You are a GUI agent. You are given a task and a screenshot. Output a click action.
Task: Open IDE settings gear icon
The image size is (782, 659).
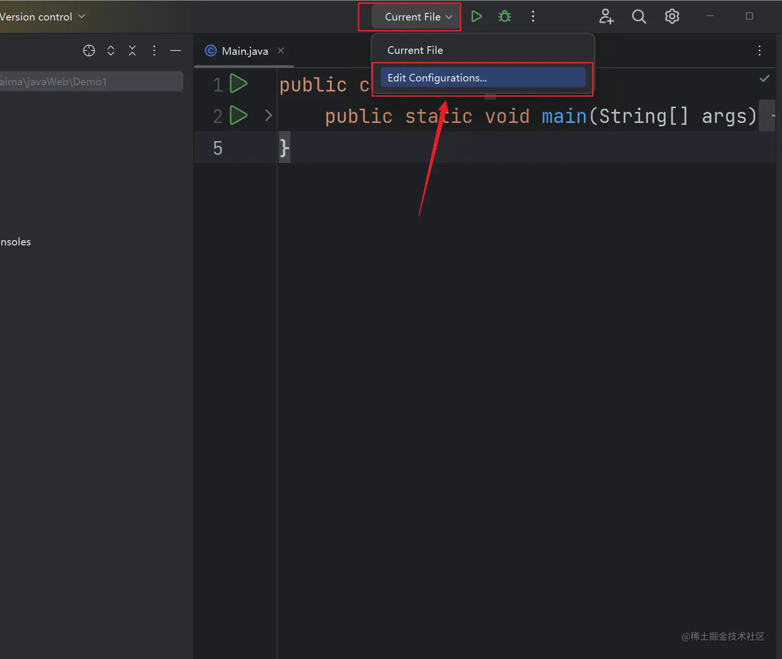672,17
